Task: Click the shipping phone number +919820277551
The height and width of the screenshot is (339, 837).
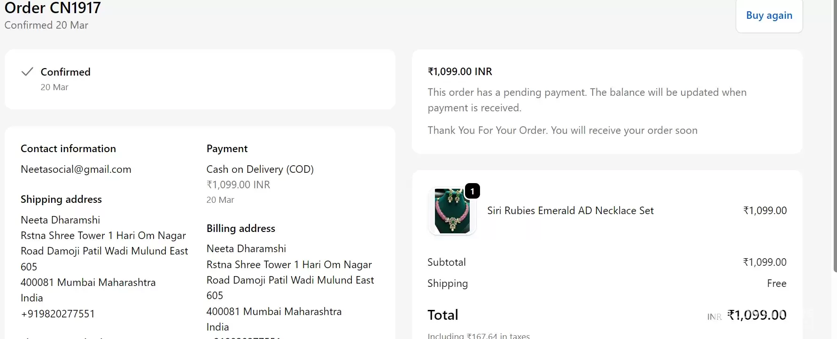Action: 58,314
